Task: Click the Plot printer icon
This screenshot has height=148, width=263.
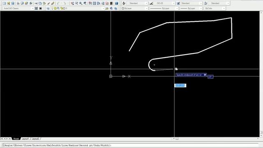Action: coord(18,3)
